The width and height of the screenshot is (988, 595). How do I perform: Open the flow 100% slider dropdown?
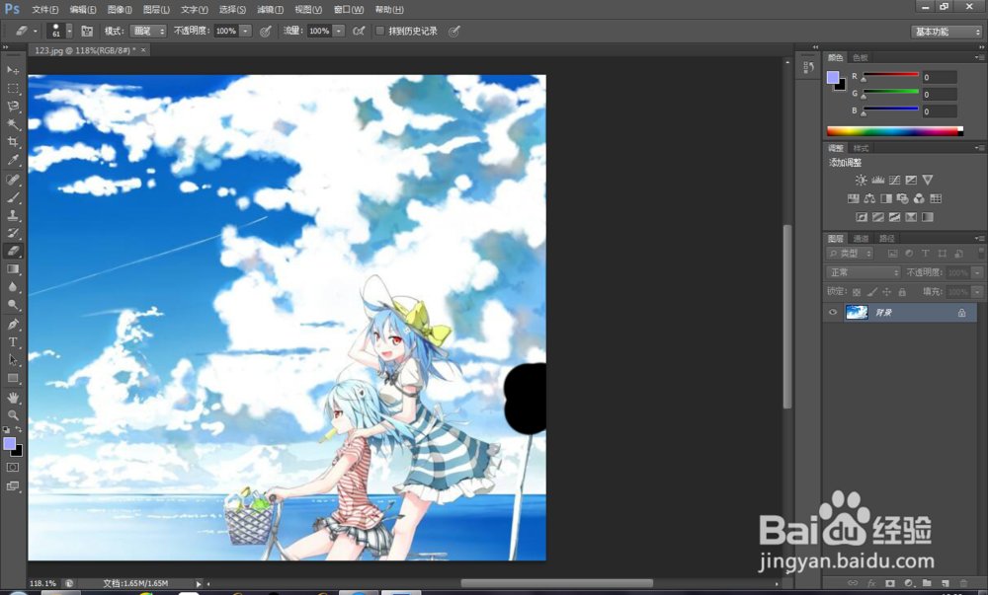[339, 31]
